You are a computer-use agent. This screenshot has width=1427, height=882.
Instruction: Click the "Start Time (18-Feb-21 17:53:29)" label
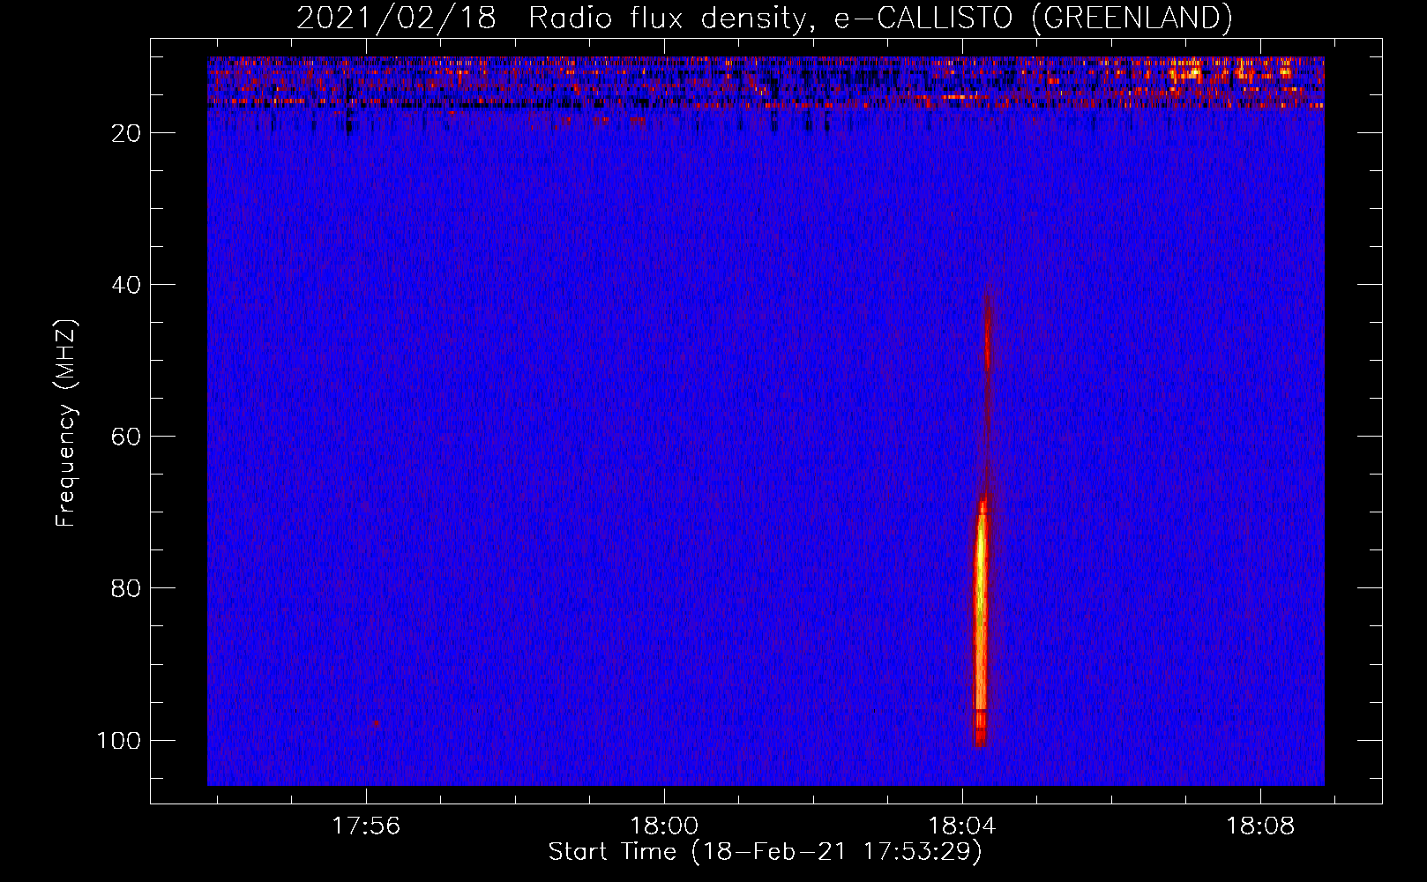coord(765,852)
